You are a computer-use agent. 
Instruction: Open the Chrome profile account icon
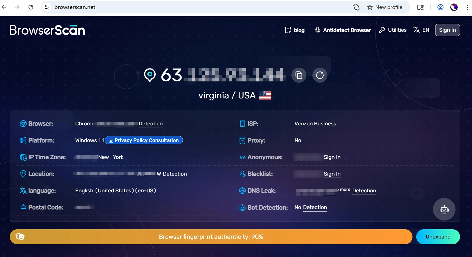pos(440,7)
